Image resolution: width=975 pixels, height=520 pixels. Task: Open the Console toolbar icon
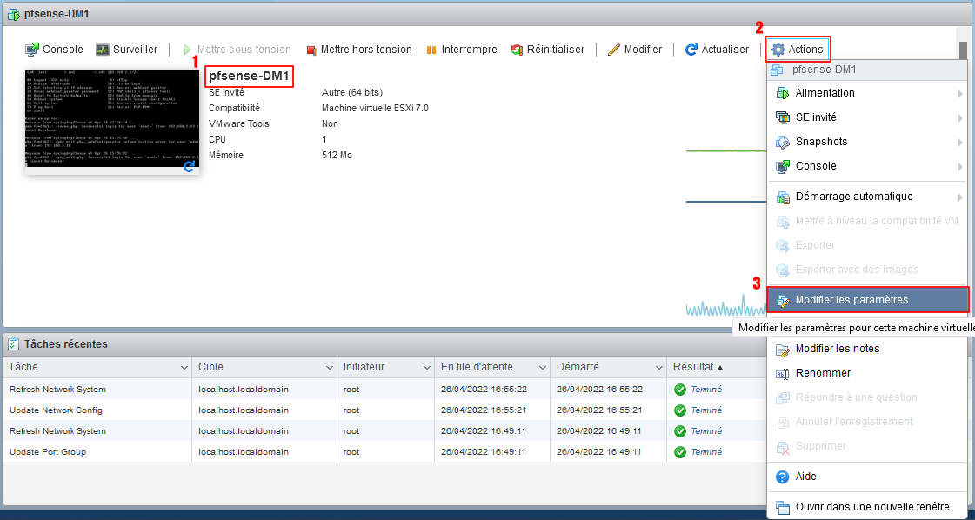coord(33,50)
